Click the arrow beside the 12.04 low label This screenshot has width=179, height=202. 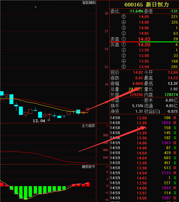point(48,120)
